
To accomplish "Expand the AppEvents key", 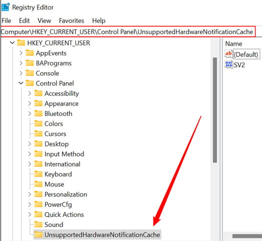I will [x=21, y=53].
